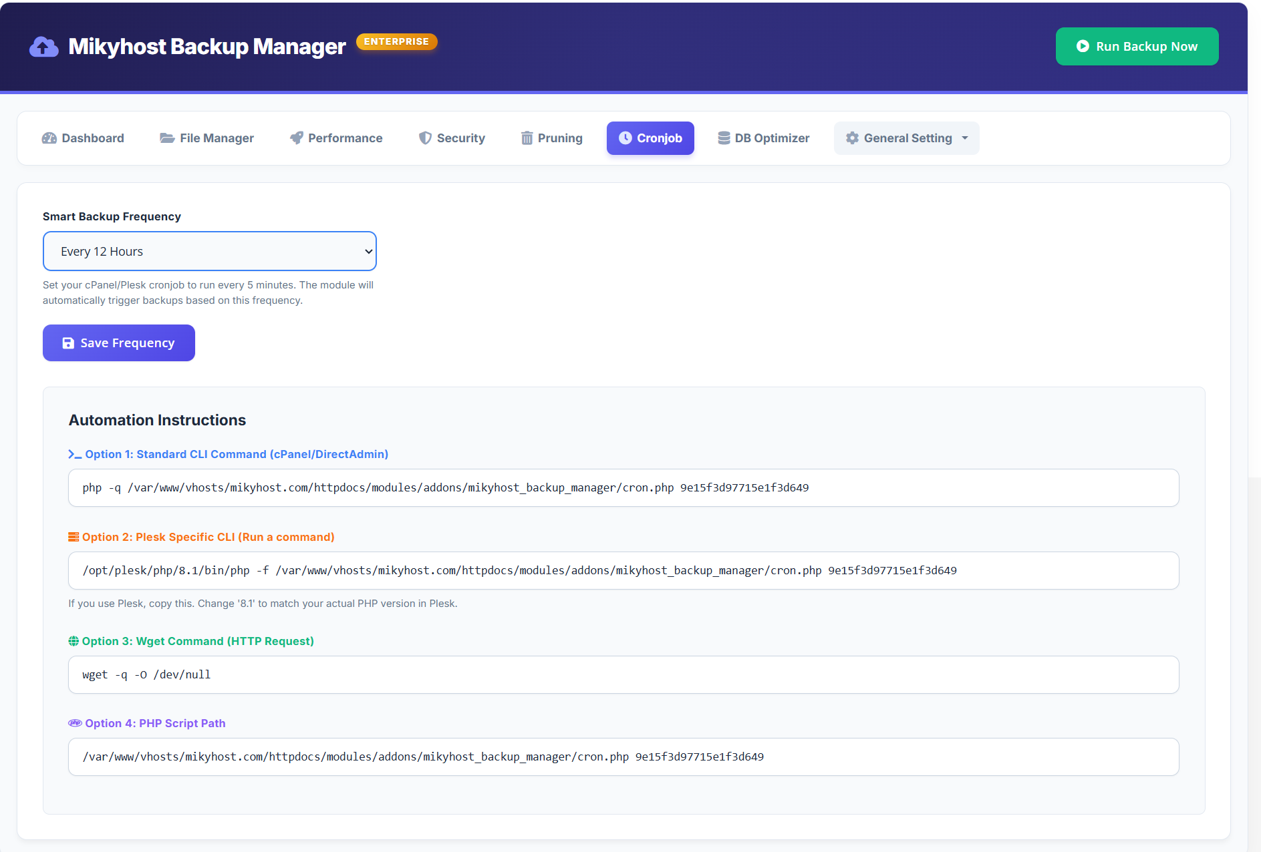Open the Dashboard tab
This screenshot has width=1261, height=852.
(84, 138)
